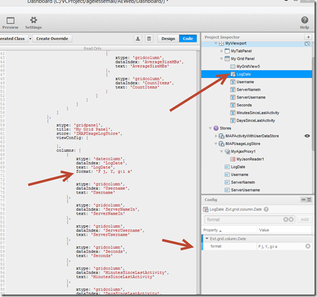Screen dimensions: 317x297
Task: Click the MyTabPanel icon
Action: coord(227,51)
